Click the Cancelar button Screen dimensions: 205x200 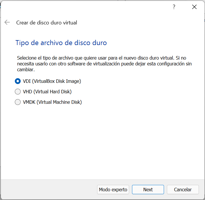(183, 190)
